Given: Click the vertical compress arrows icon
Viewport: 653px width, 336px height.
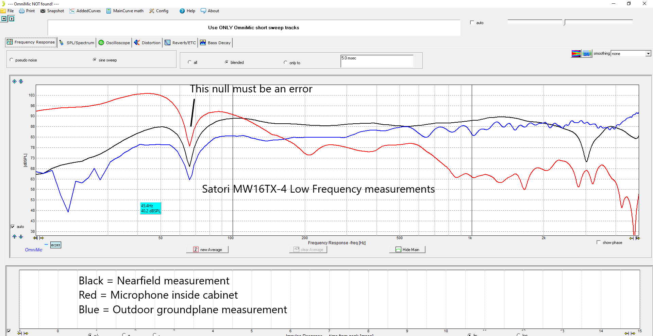Looking at the screenshot, I should click(x=21, y=82).
